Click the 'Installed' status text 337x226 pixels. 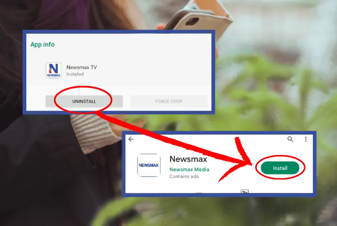pos(75,74)
